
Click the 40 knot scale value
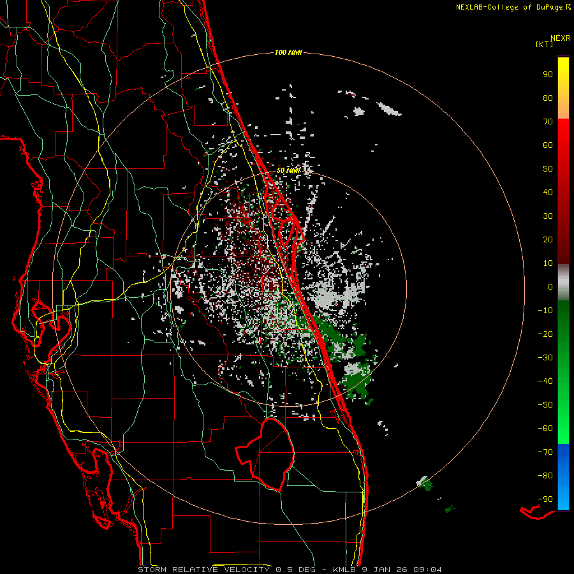[x=548, y=192]
